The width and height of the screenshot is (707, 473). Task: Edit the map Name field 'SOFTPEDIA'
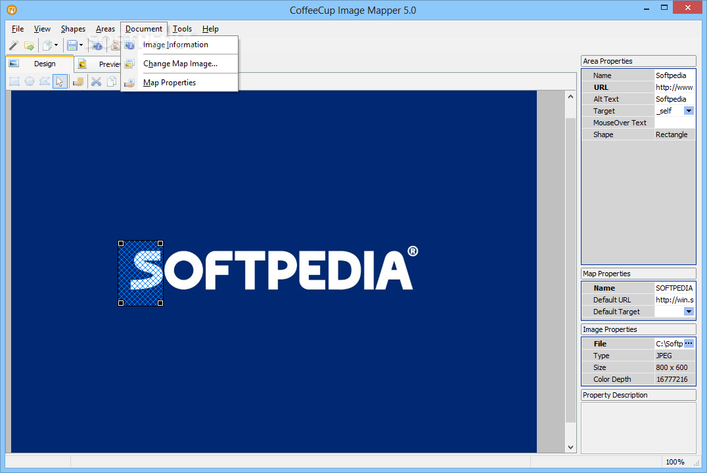pos(675,288)
